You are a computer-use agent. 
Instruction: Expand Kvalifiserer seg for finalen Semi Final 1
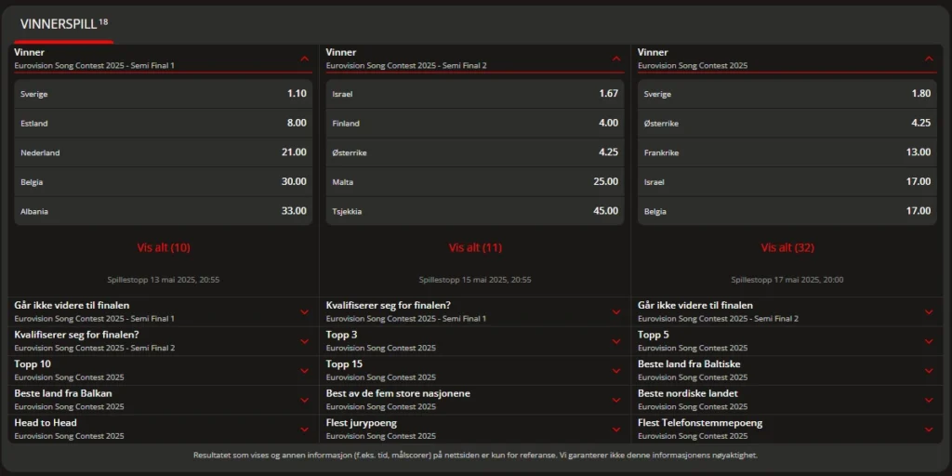pos(475,311)
